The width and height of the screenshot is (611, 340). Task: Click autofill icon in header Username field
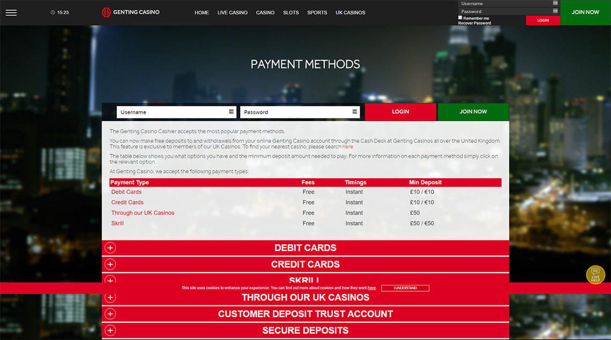555,3
